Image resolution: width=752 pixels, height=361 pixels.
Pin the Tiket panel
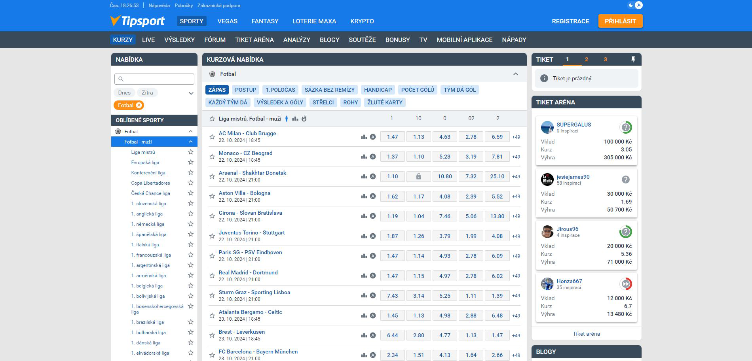(x=633, y=59)
